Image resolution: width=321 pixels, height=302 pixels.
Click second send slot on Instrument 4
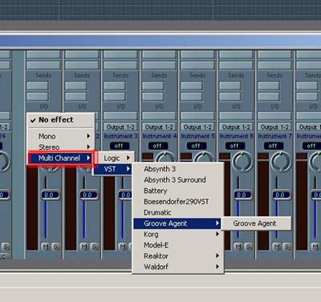click(152, 96)
